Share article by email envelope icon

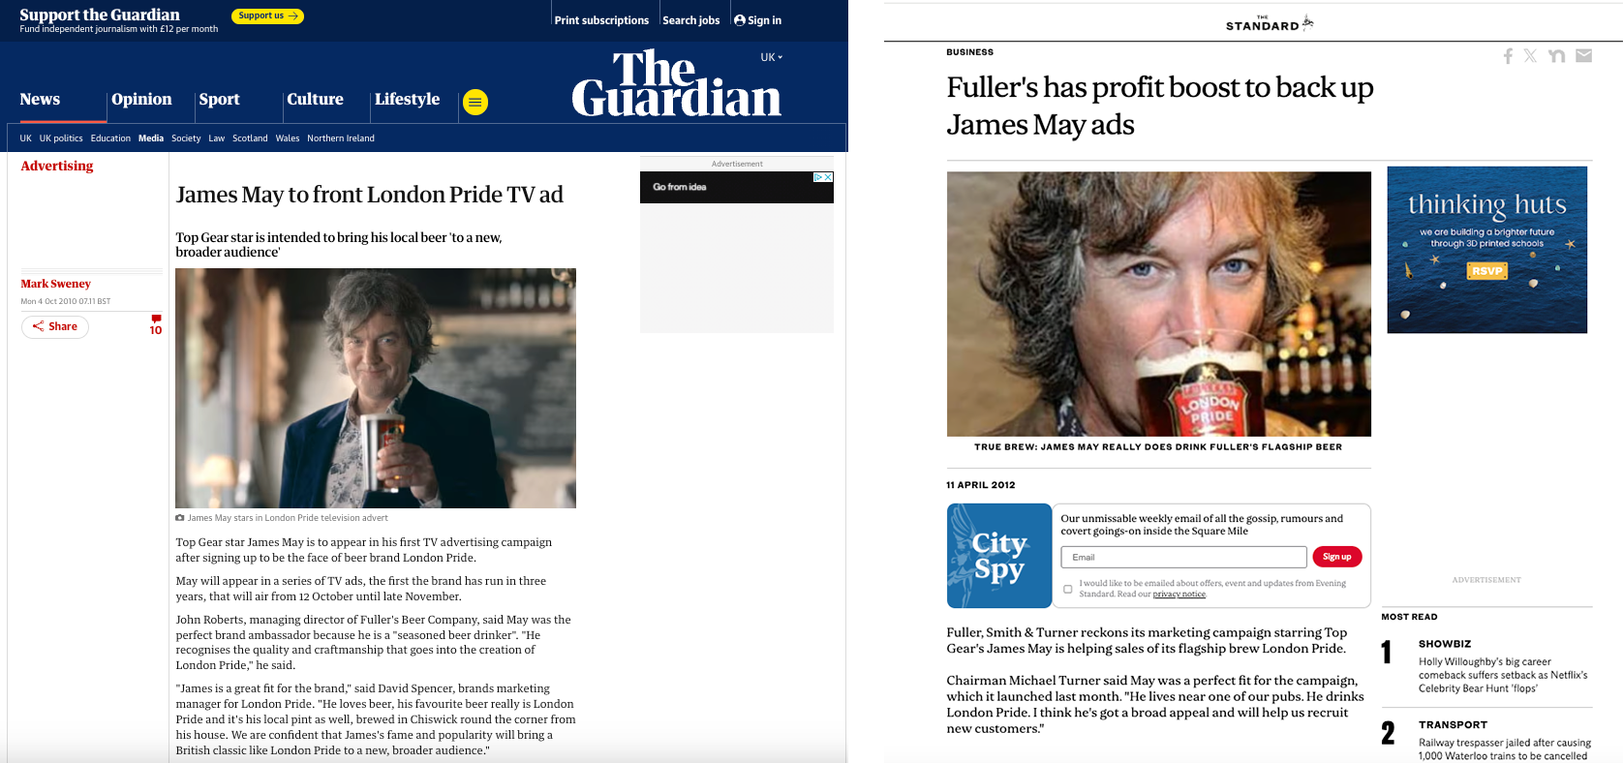click(1584, 56)
